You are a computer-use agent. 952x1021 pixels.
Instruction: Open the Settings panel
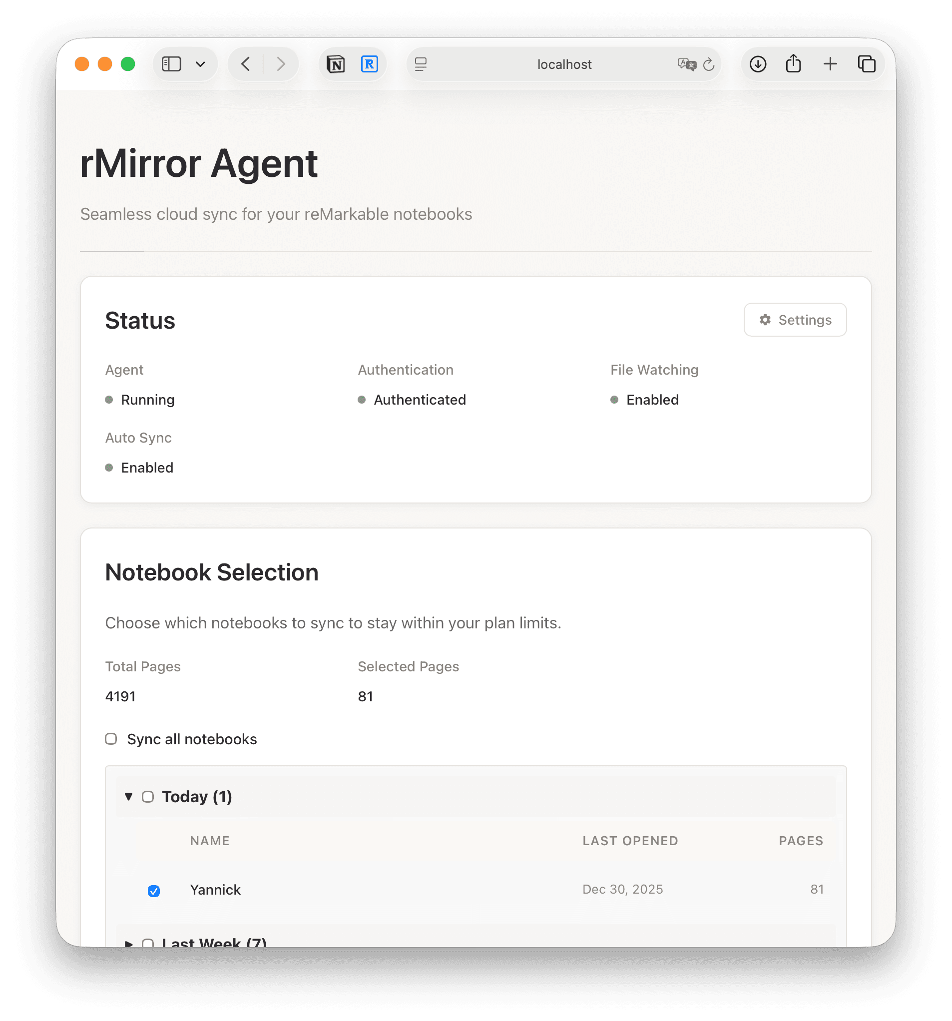point(794,320)
